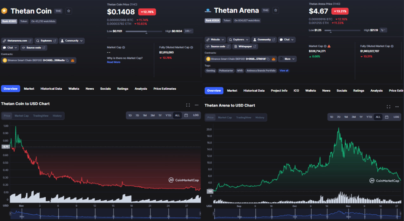Viewport: 404px width, 221px height.
Task: Set Thetan Coin chart range to 7D
Action: pos(137,115)
